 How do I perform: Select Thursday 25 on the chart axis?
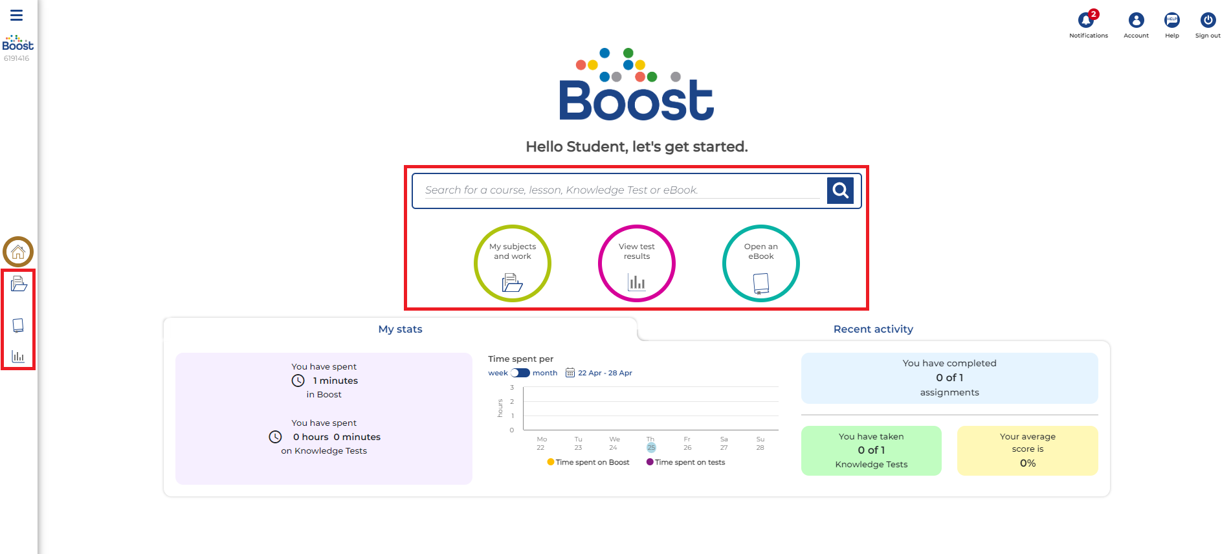[x=651, y=447]
